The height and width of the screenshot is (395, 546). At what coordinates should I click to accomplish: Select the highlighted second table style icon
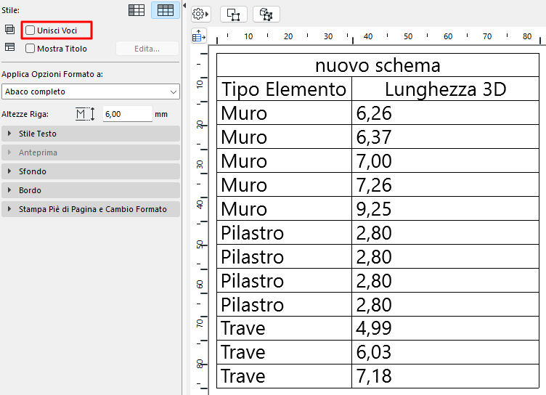pos(166,10)
